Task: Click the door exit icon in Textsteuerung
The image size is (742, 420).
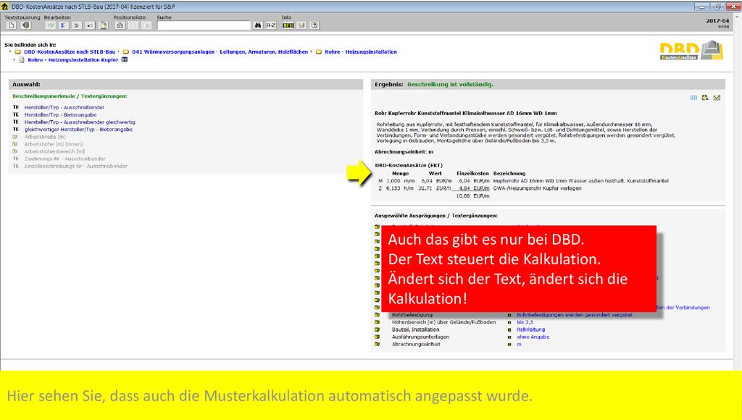Action: tap(25, 25)
